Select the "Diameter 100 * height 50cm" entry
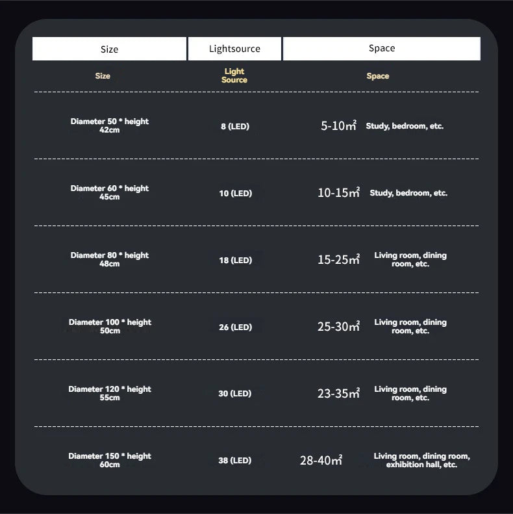 (x=110, y=326)
